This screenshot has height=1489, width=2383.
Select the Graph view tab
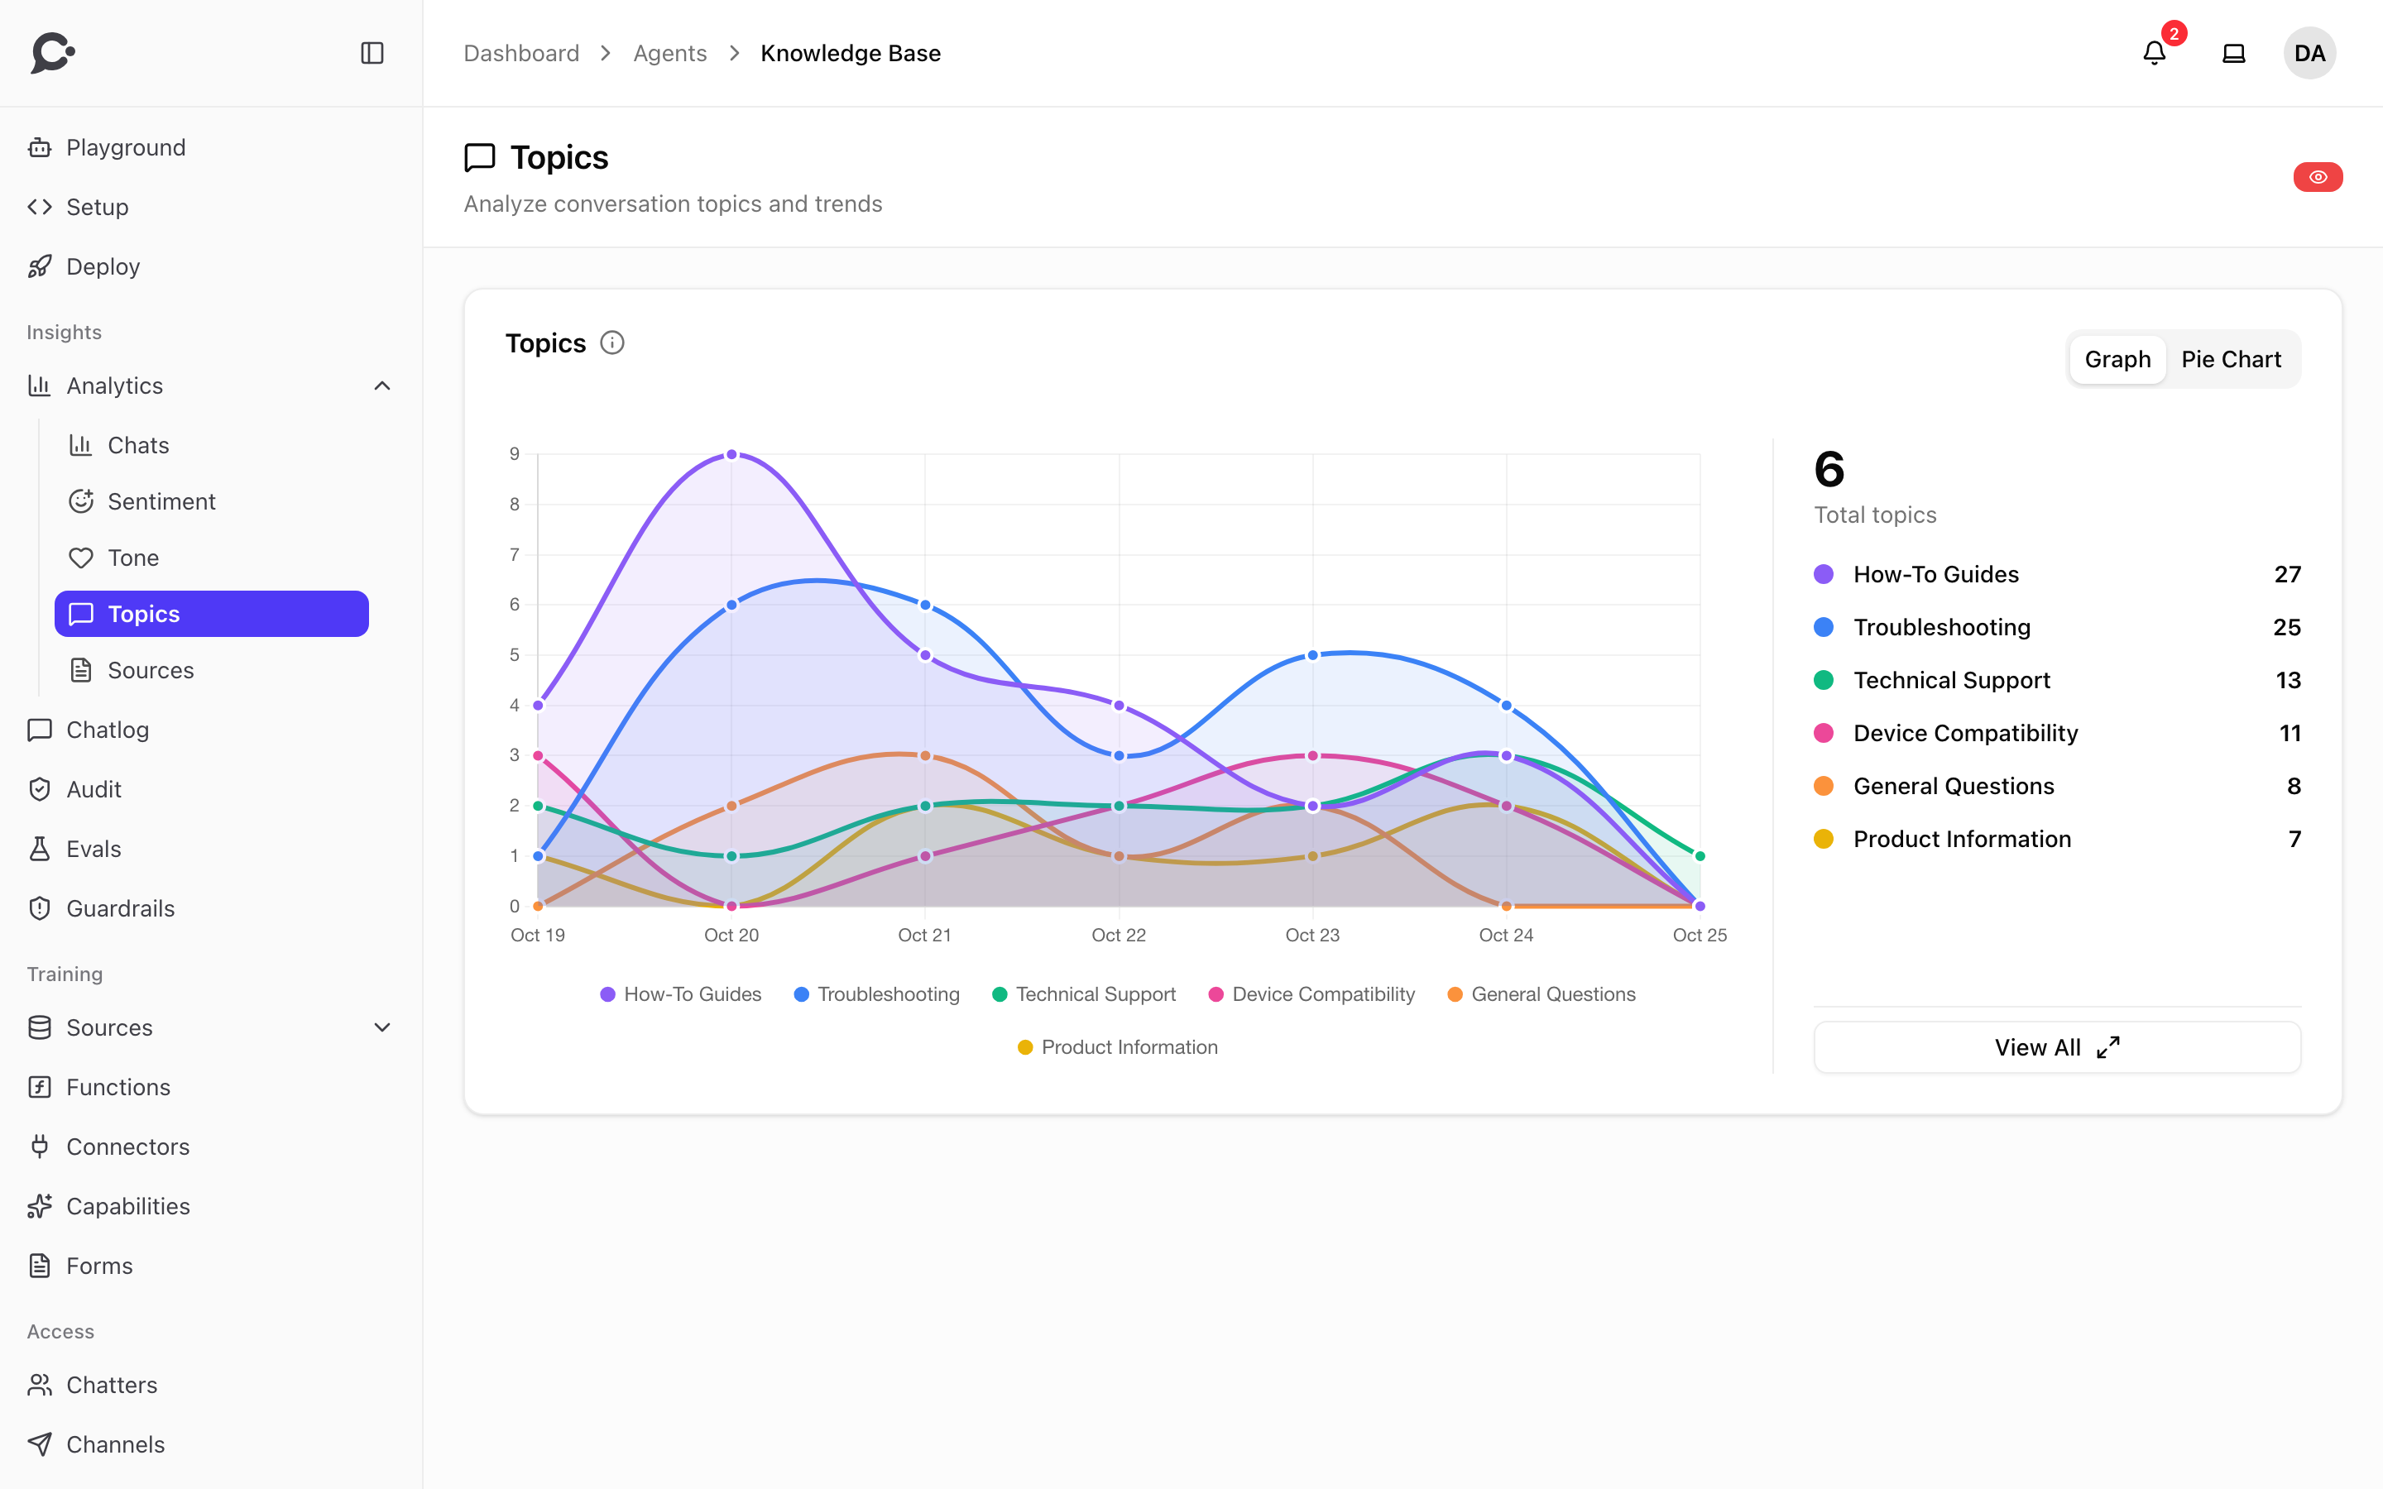coord(2117,360)
